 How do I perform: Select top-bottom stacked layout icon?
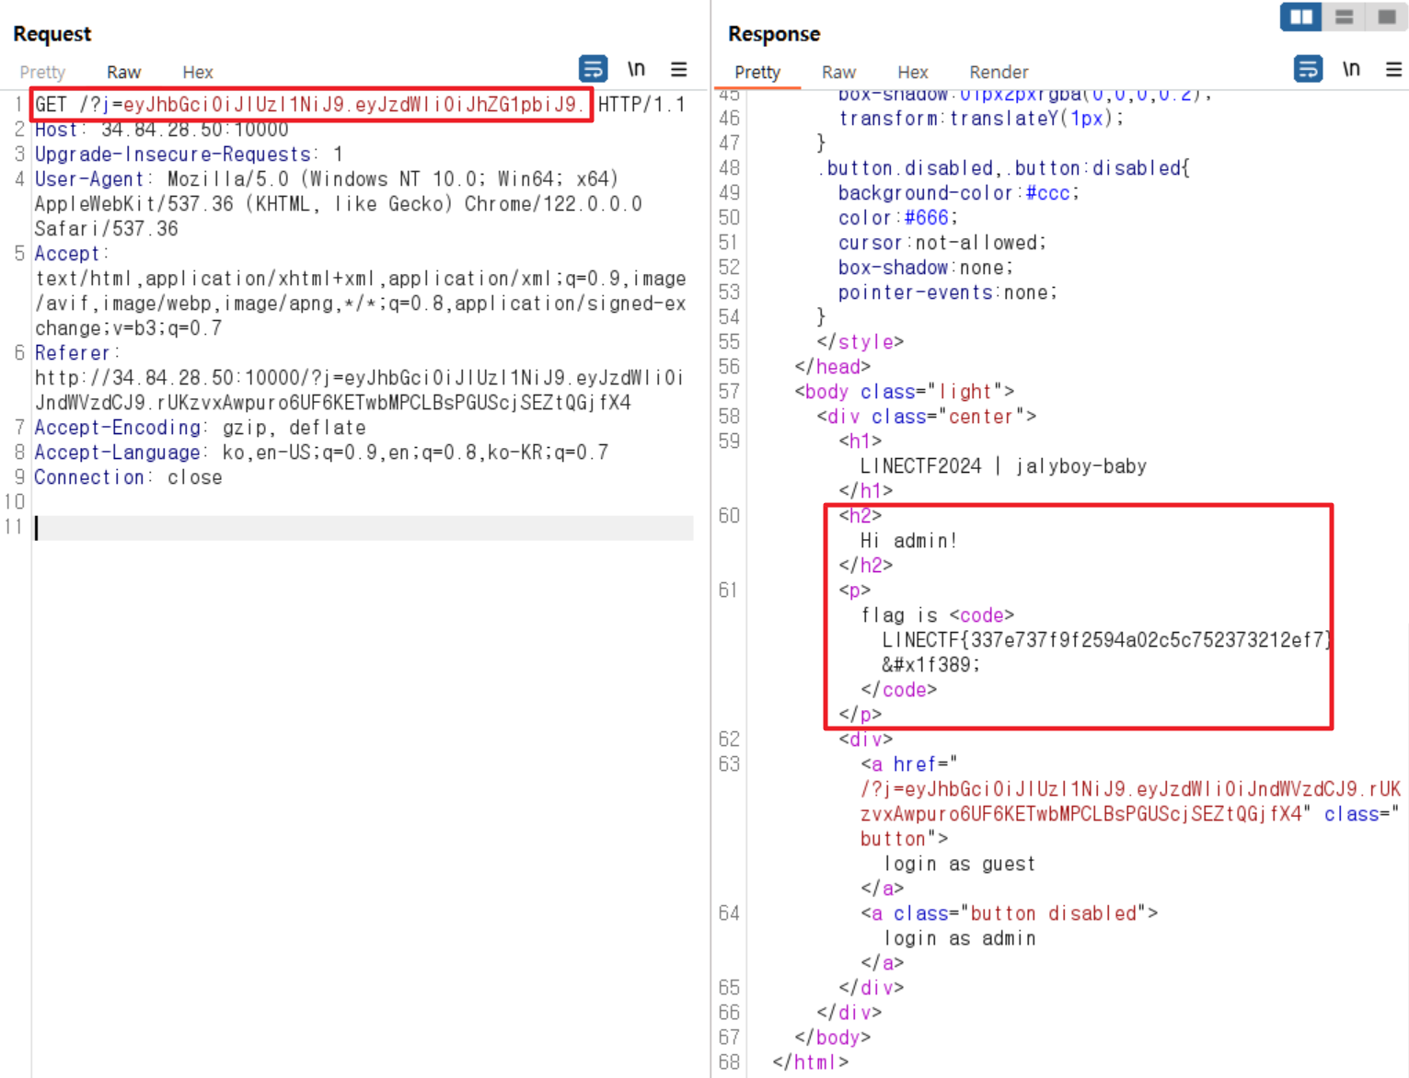click(x=1345, y=17)
